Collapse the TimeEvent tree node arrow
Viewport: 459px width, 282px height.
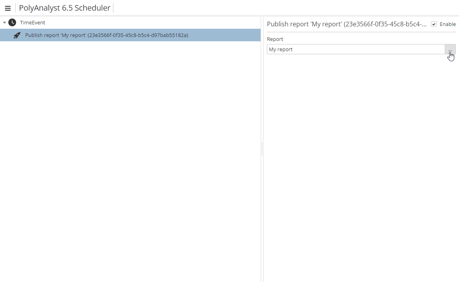pos(4,22)
